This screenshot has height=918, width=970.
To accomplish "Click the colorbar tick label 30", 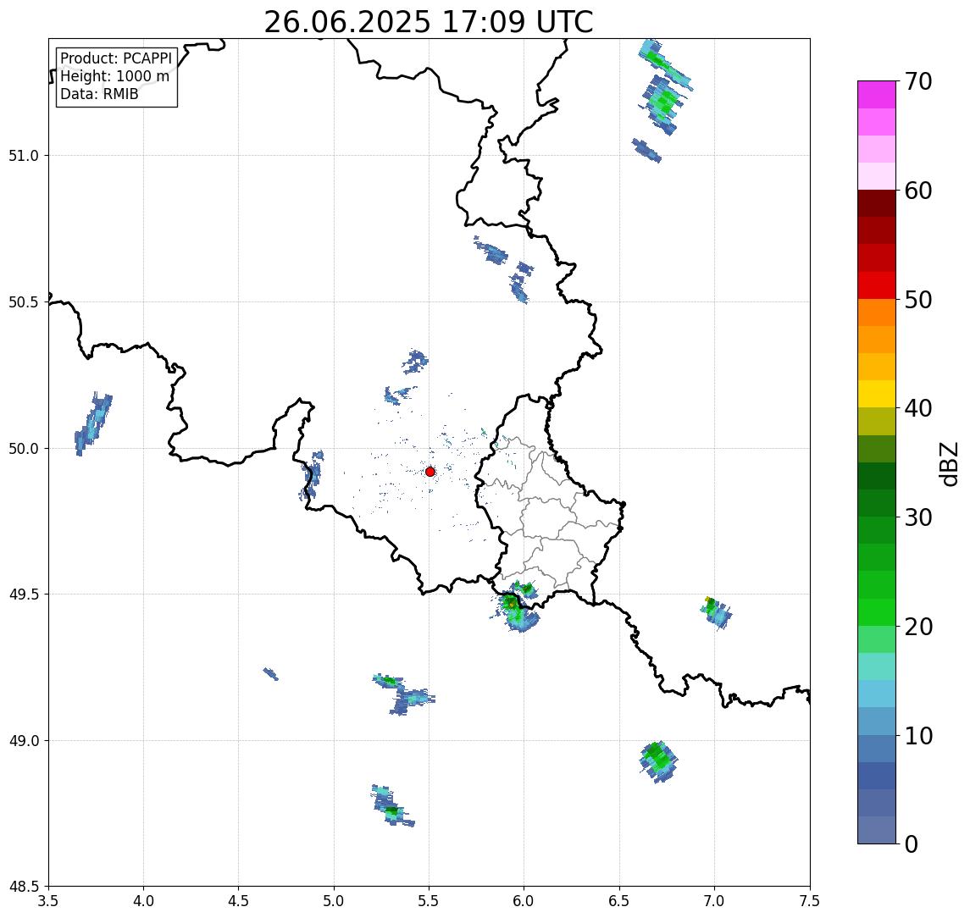I will (918, 517).
